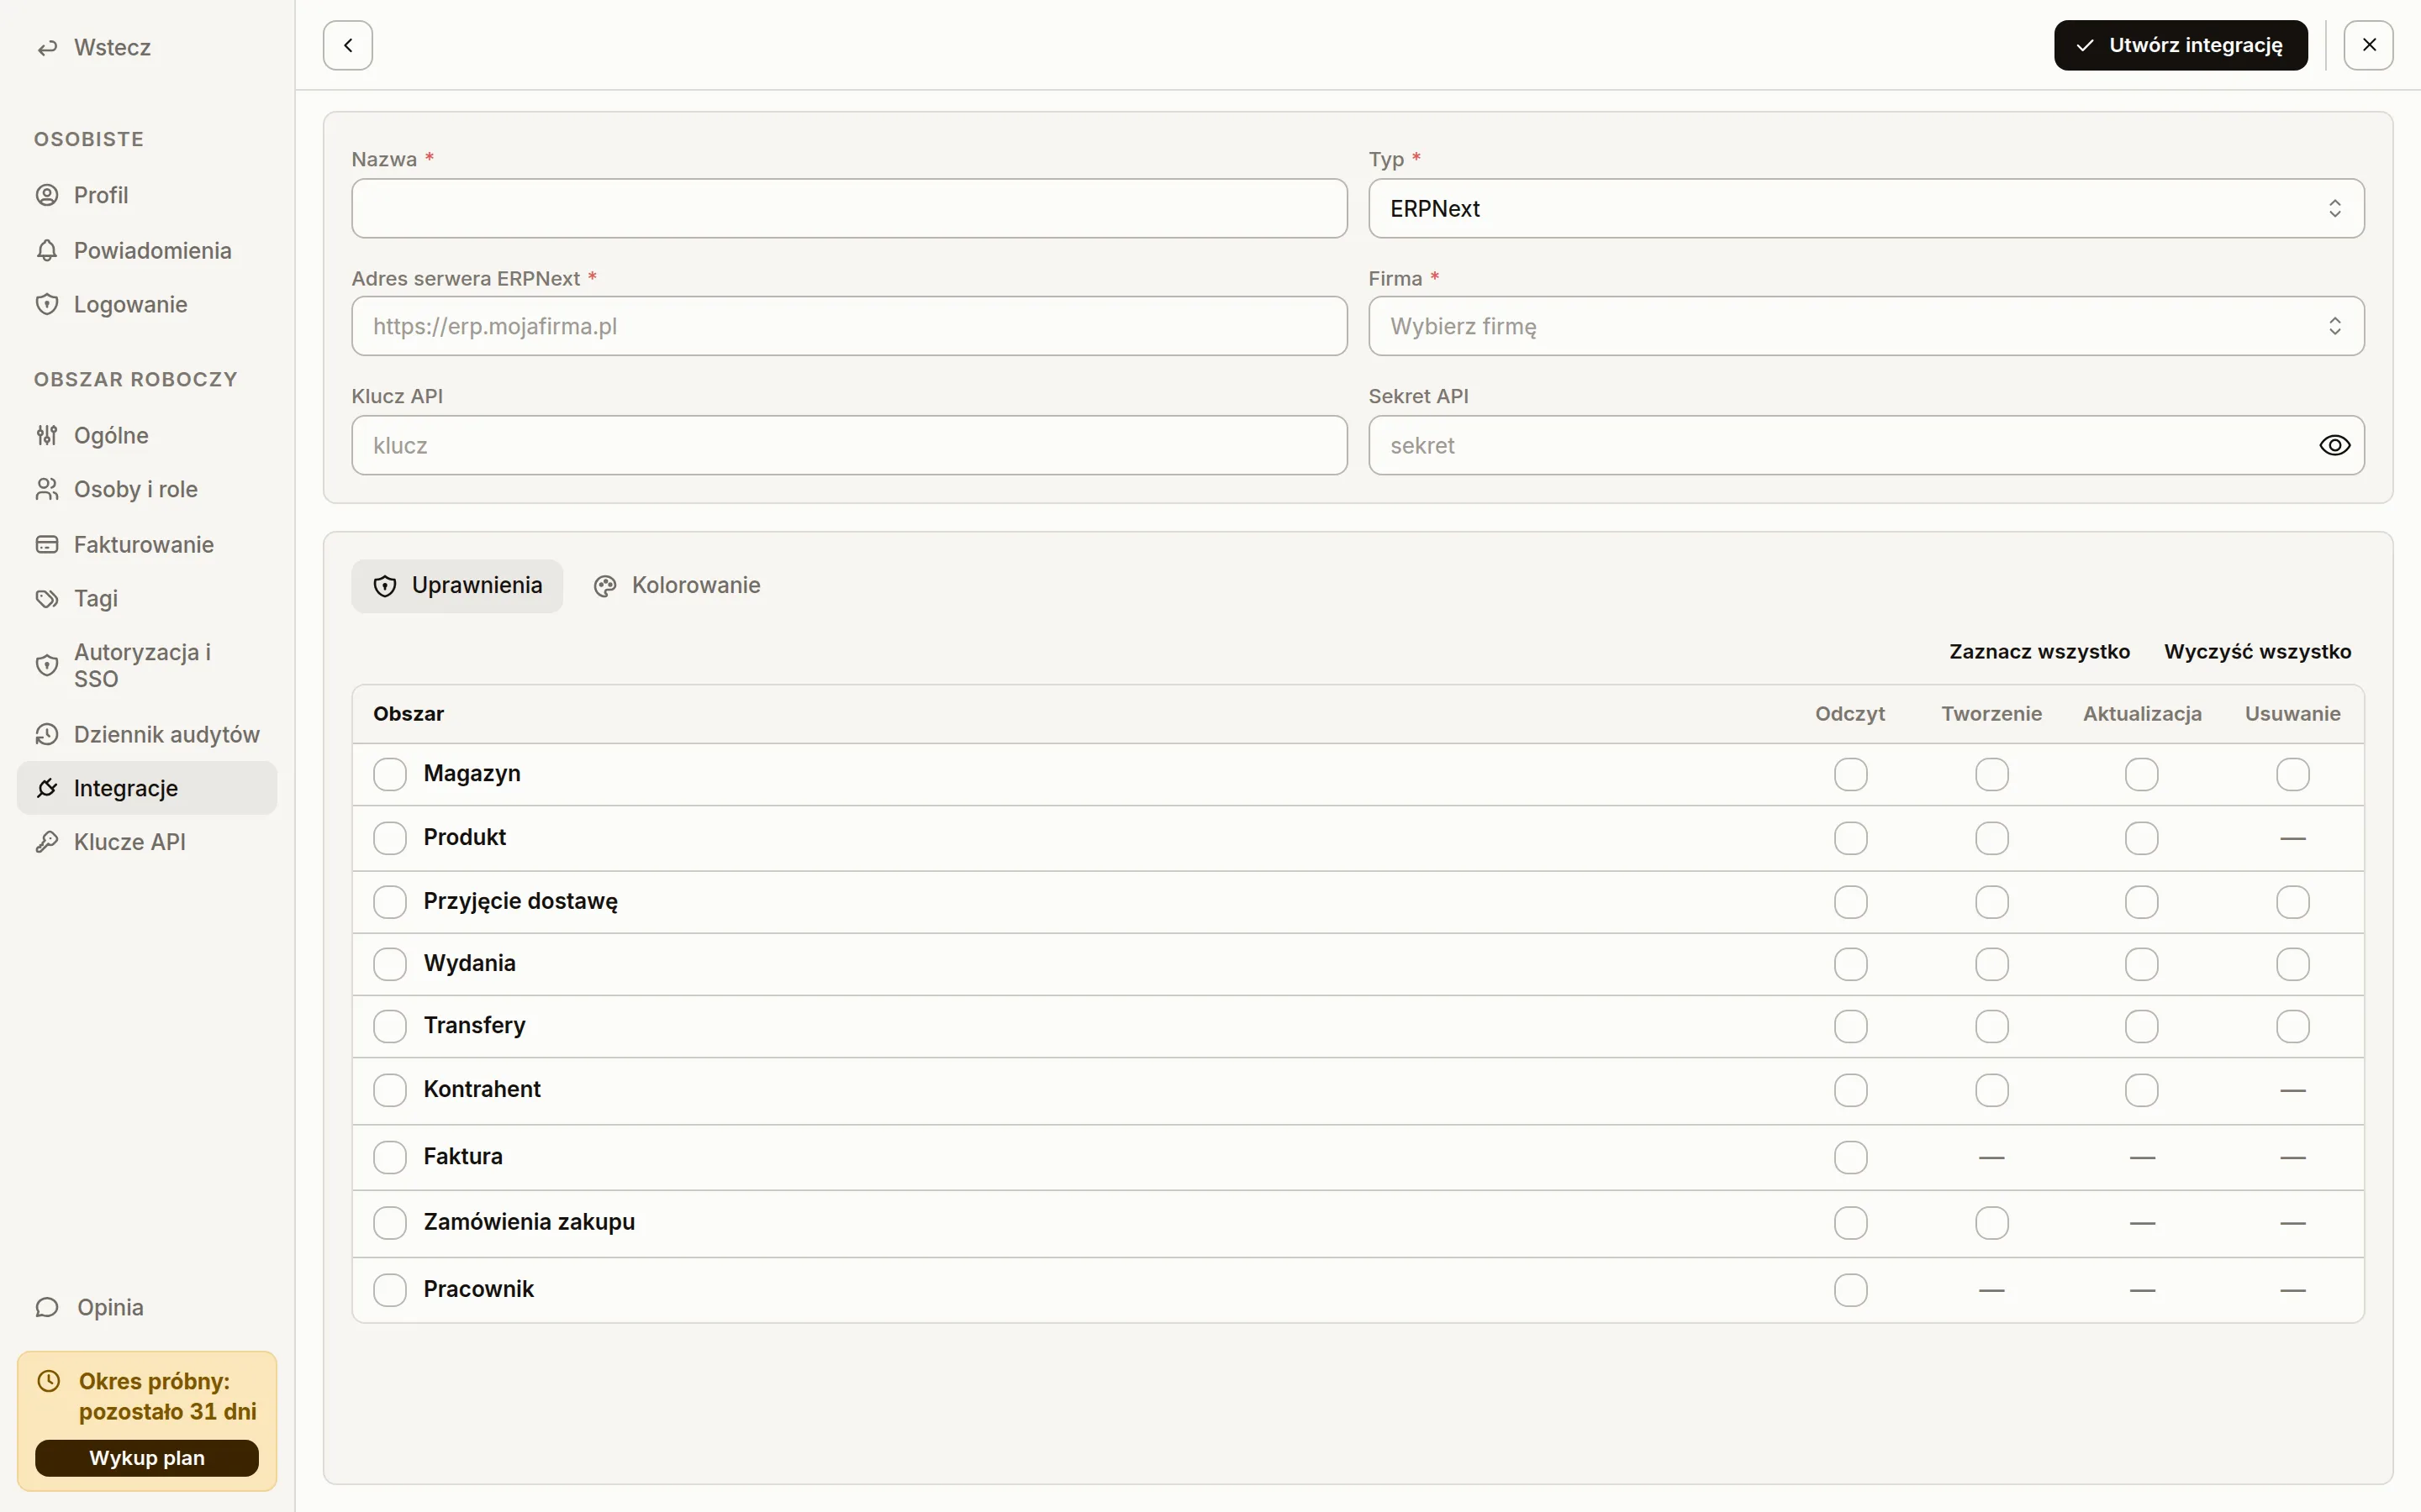Screen dimensions: 2421x1512
Task: Check the Magazyn row checkbox
Action: (390, 774)
